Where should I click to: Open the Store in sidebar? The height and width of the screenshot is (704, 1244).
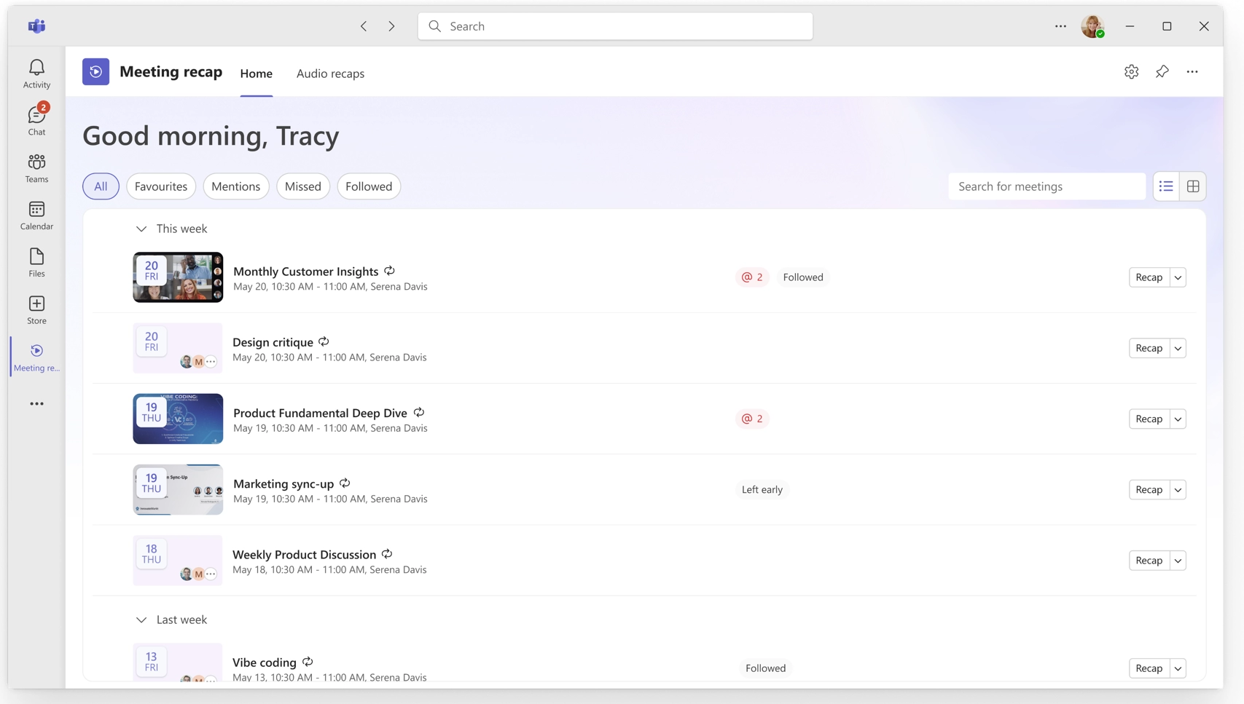tap(36, 309)
